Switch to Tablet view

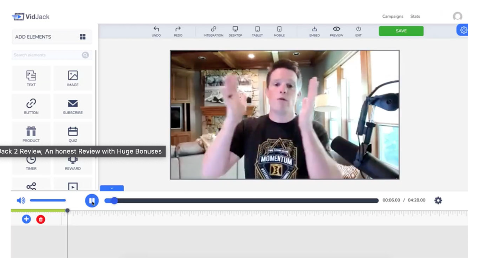[x=257, y=31]
